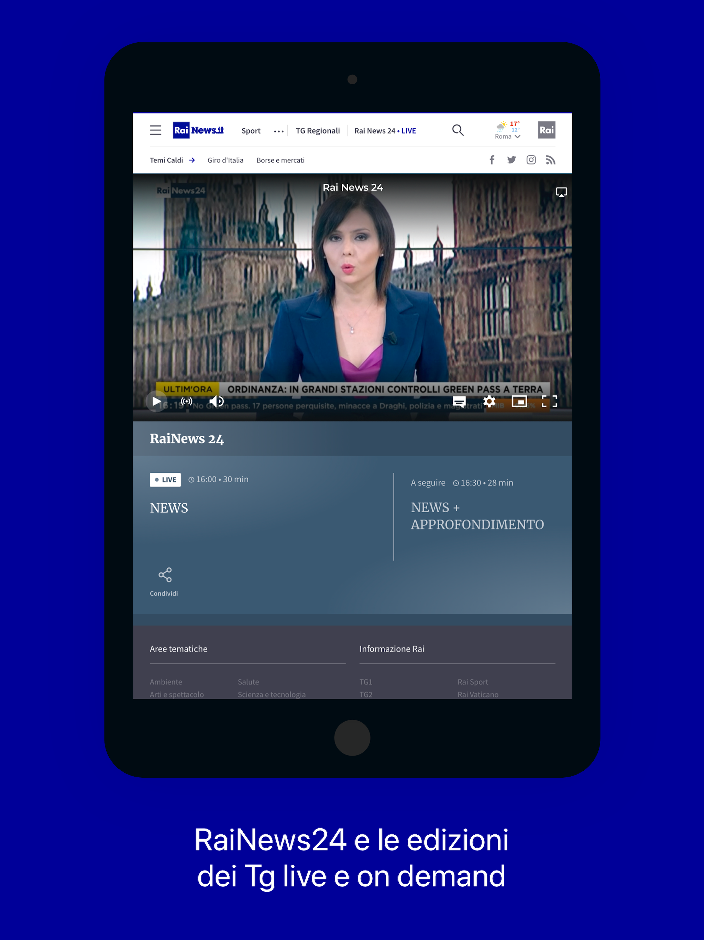The width and height of the screenshot is (704, 940).
Task: Toggle picture-in-picture mode
Action: (x=519, y=401)
